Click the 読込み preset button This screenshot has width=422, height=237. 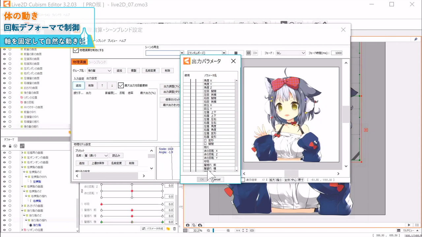pos(116,155)
